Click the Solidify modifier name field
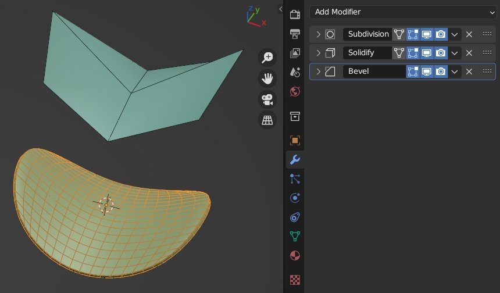500x293 pixels. 367,52
